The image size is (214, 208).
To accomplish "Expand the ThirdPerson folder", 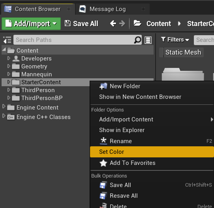I will [x=9, y=90].
